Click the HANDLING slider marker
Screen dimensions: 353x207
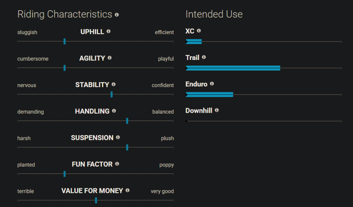click(127, 121)
